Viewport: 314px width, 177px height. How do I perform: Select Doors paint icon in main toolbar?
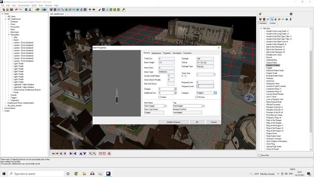point(55,9)
